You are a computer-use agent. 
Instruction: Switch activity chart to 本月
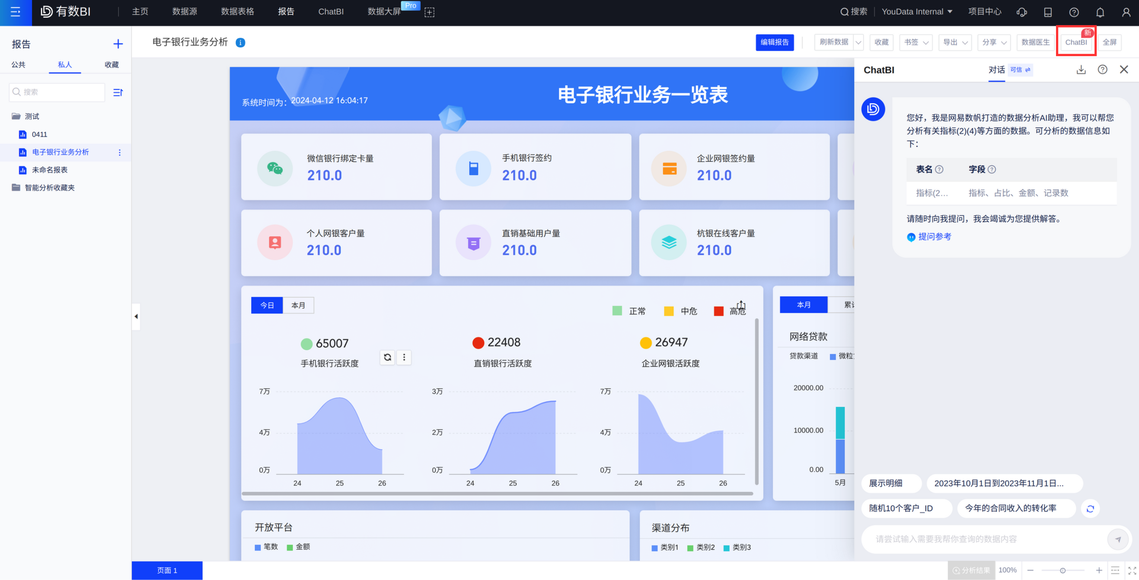(298, 306)
